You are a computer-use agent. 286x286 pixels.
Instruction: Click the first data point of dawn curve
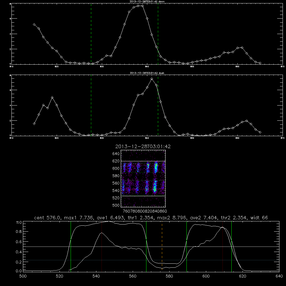[x=34, y=24]
